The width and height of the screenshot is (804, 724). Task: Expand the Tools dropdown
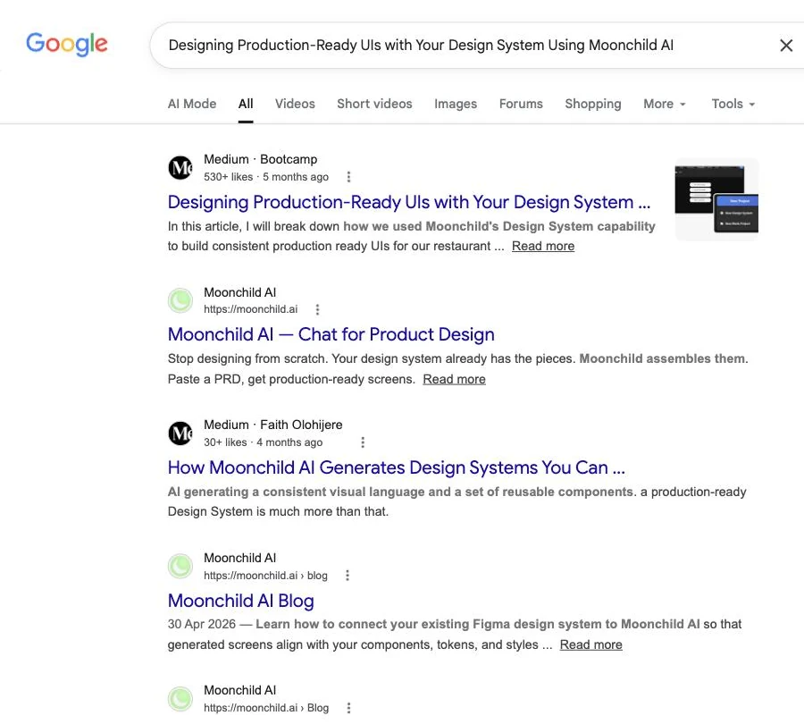pyautogui.click(x=733, y=104)
